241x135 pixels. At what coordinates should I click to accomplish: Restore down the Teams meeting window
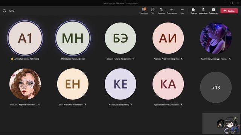(232, 3)
